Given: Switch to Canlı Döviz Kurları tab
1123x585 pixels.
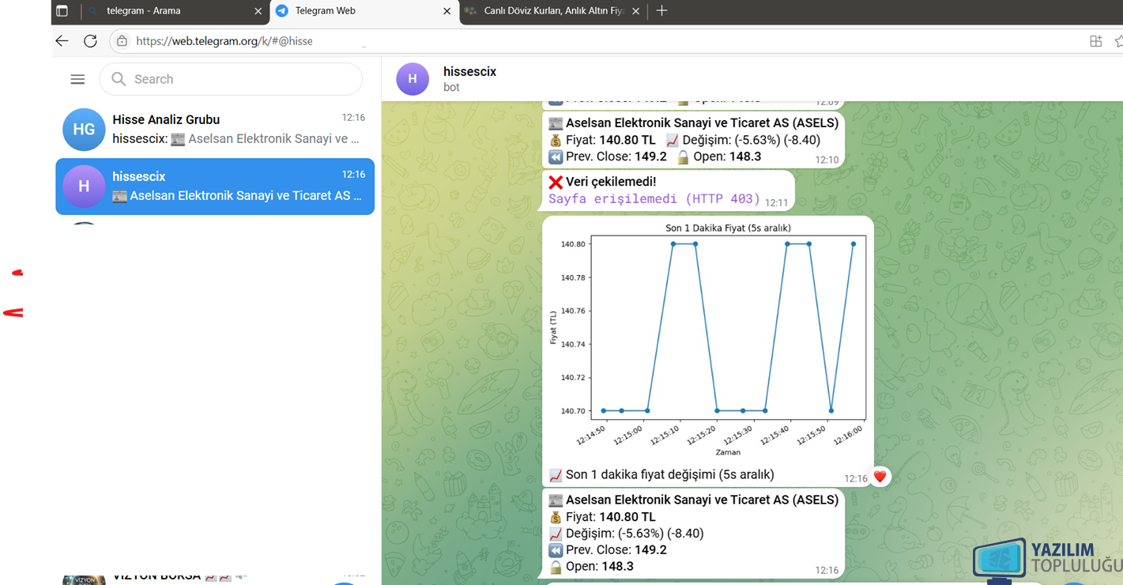Looking at the screenshot, I should coord(553,11).
